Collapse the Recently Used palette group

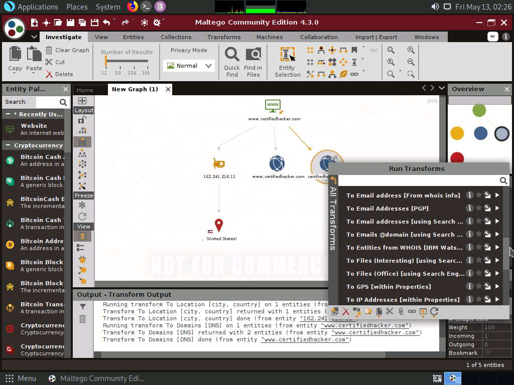point(8,114)
